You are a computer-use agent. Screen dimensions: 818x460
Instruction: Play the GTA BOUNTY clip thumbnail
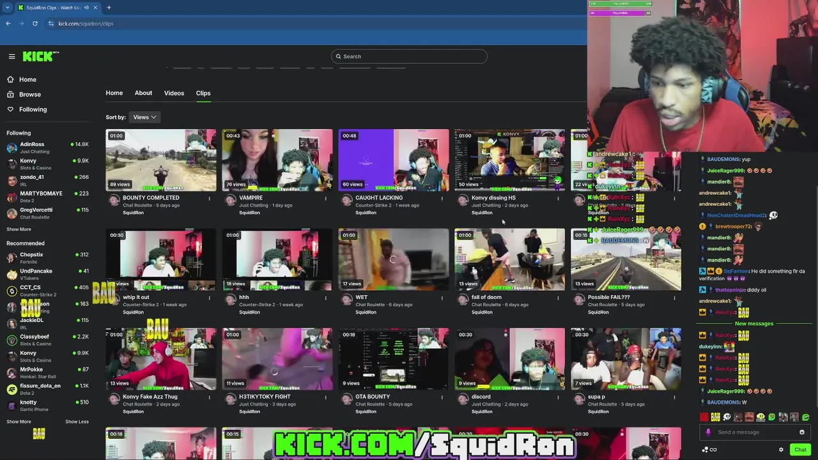pyautogui.click(x=394, y=359)
